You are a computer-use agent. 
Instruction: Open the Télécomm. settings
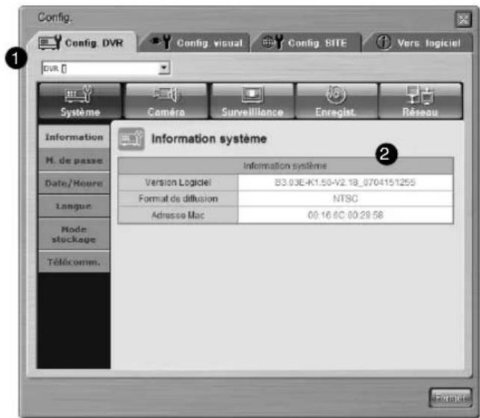click(74, 262)
